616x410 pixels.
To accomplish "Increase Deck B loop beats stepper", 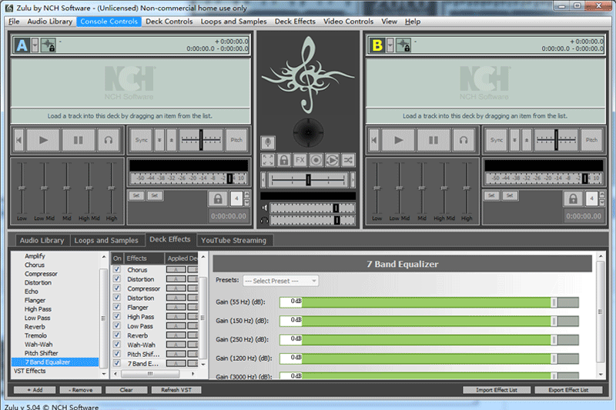I will click(602, 195).
